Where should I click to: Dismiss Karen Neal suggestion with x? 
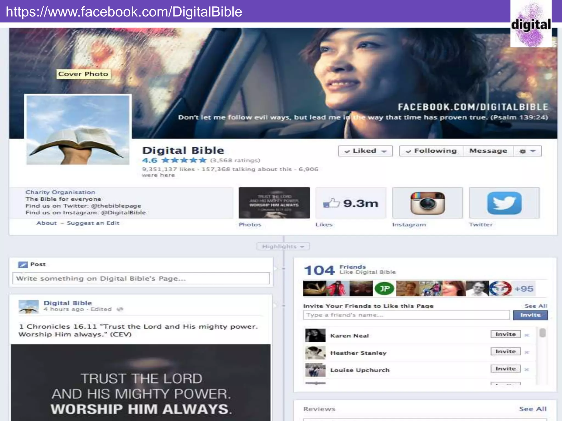[x=526, y=335]
